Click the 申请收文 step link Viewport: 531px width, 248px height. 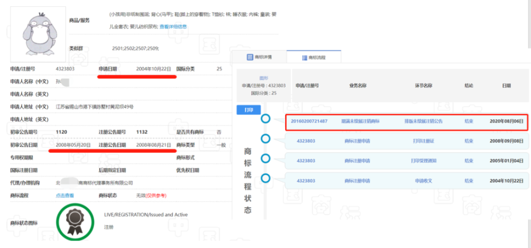423,181
